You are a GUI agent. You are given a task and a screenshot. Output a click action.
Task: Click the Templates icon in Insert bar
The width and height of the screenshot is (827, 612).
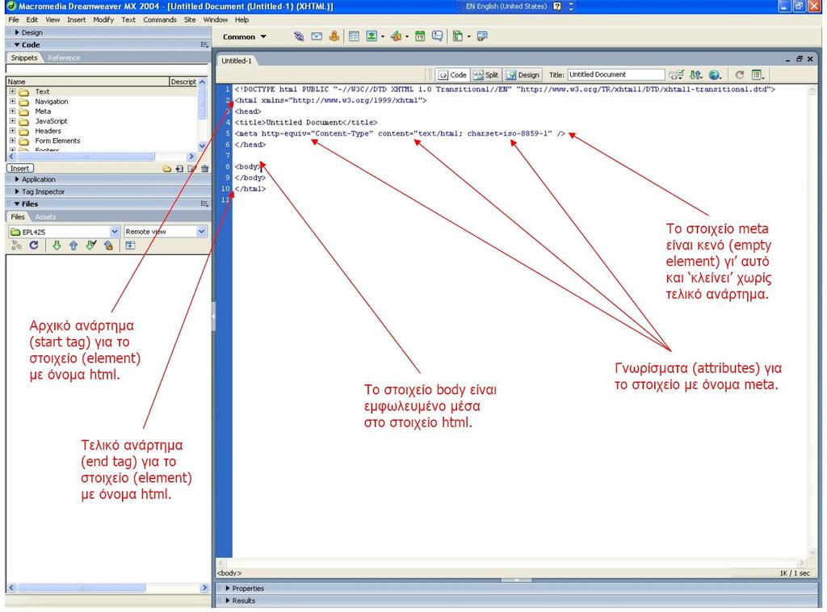pyautogui.click(x=458, y=36)
